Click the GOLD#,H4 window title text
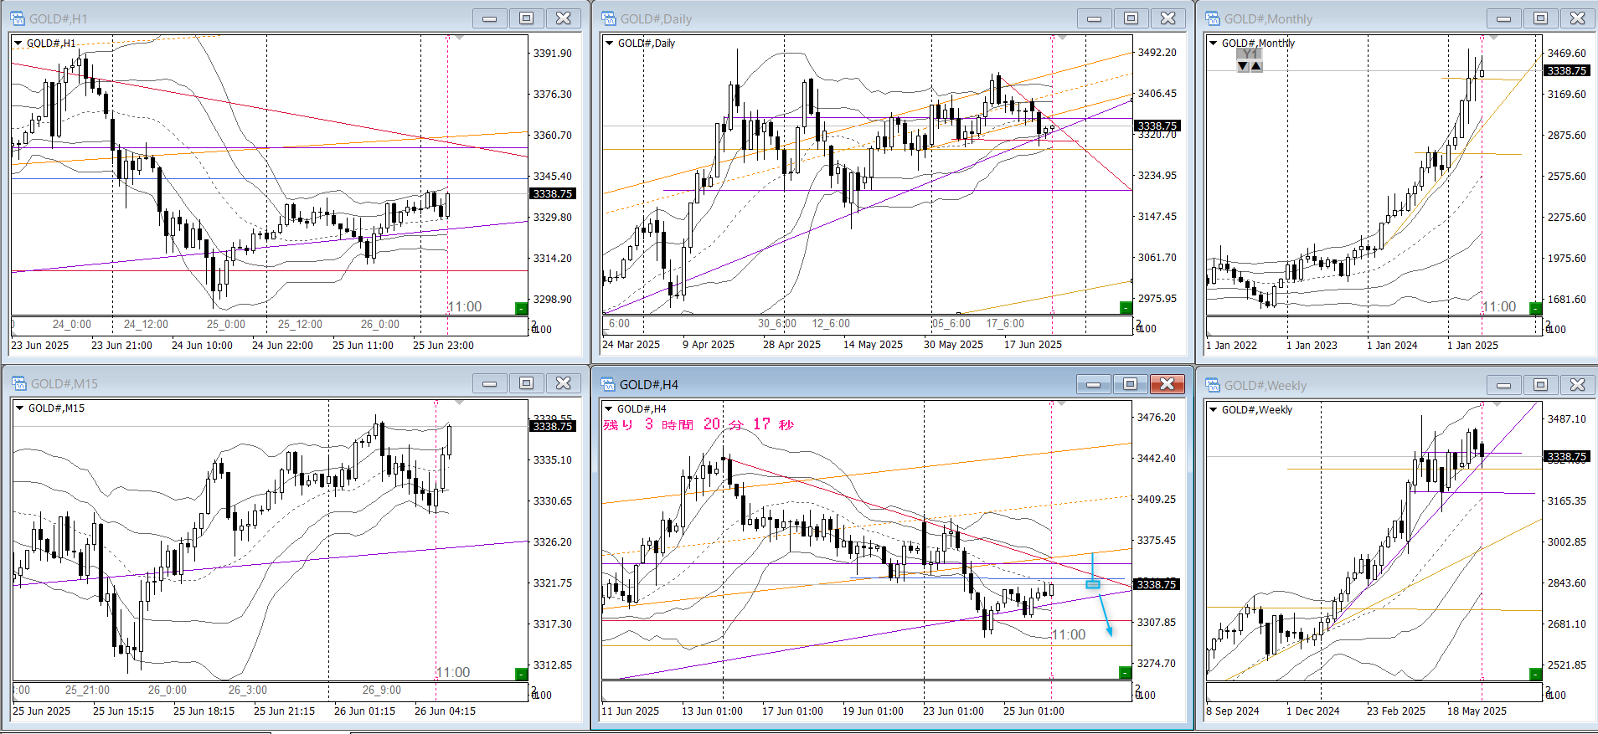The image size is (1598, 734). [649, 385]
